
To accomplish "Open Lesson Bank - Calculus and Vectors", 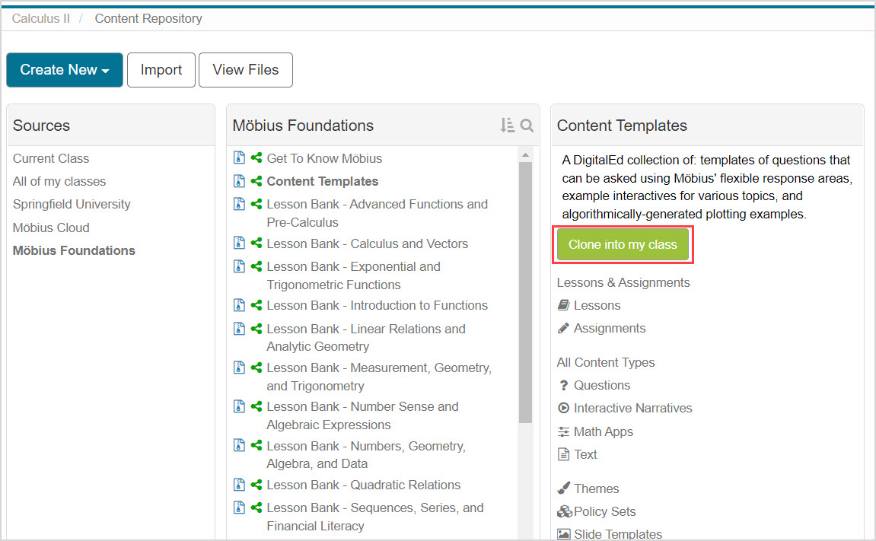I will tap(367, 243).
